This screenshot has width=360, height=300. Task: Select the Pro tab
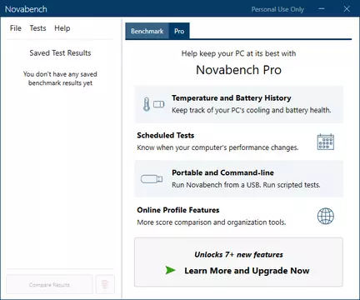(179, 31)
